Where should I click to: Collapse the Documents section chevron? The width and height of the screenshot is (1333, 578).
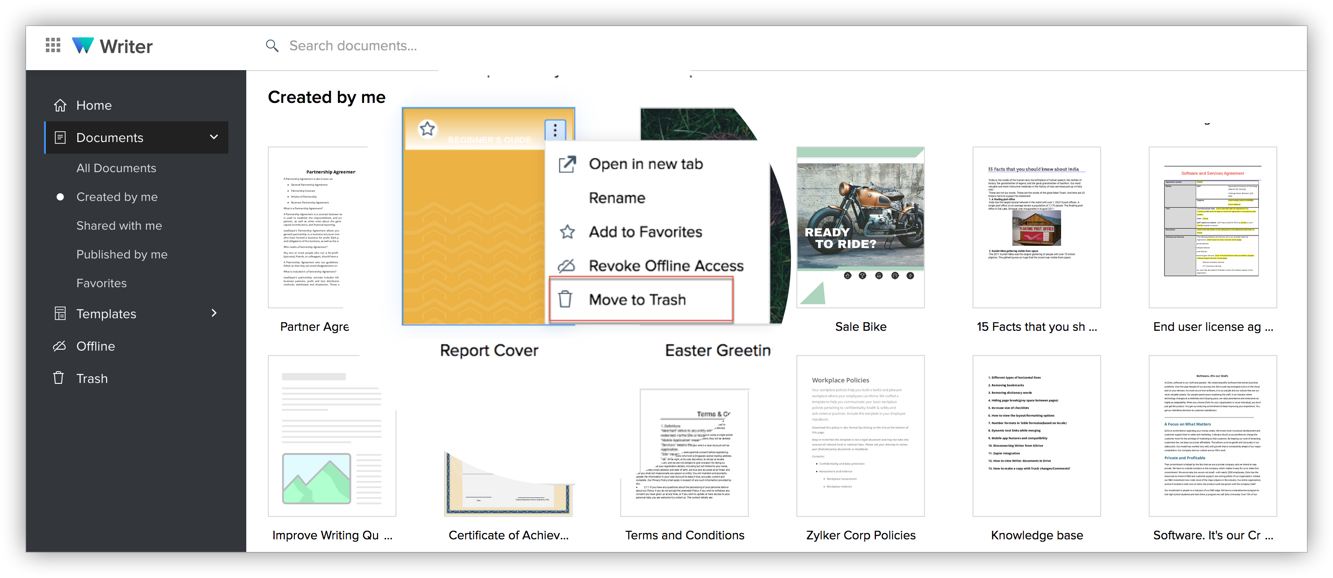pyautogui.click(x=214, y=137)
